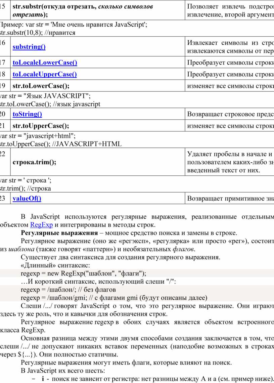The width and height of the screenshot is (274, 383).
Task: Click the bold term "Регулярные выражения"
Action: point(59,233)
